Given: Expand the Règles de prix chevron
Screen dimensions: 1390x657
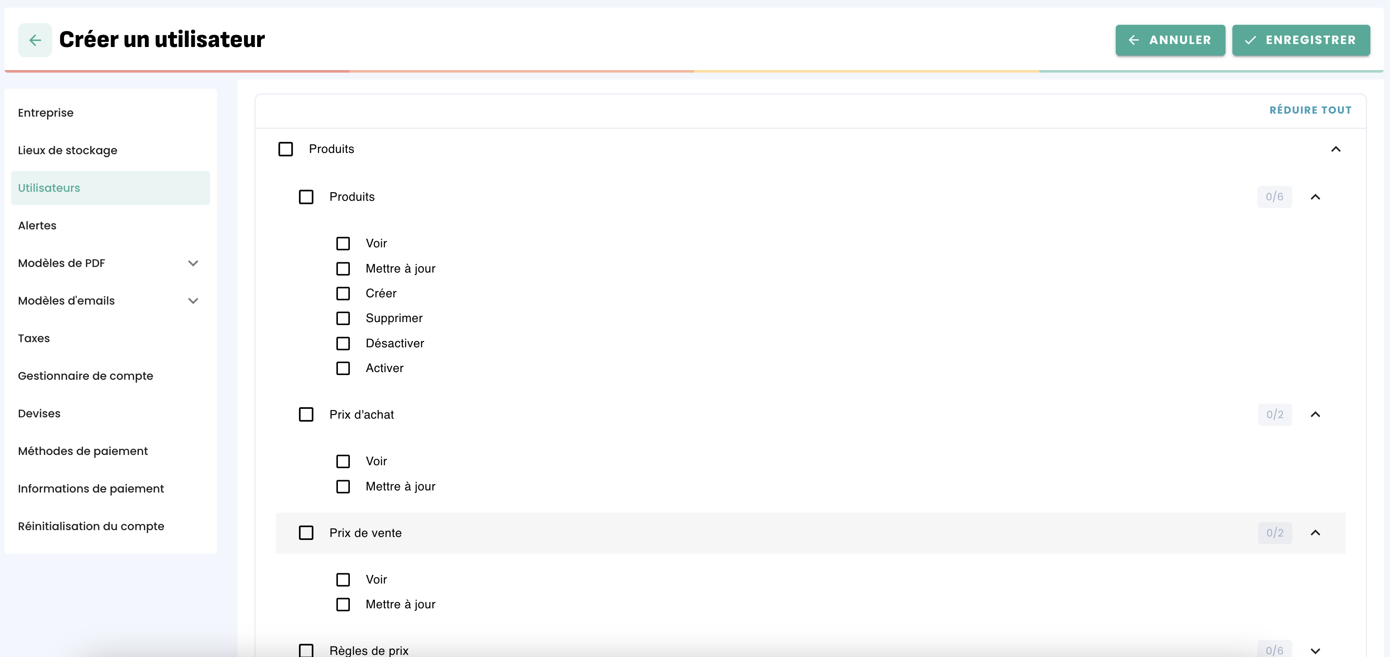Looking at the screenshot, I should [x=1315, y=650].
